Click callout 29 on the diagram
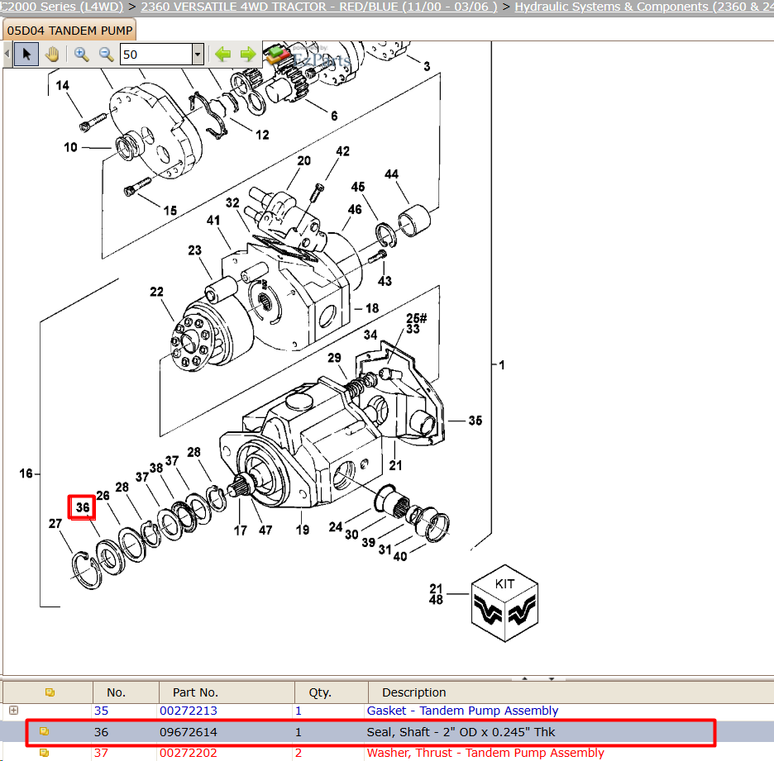Screen dimensions: 774x761 pos(334,358)
